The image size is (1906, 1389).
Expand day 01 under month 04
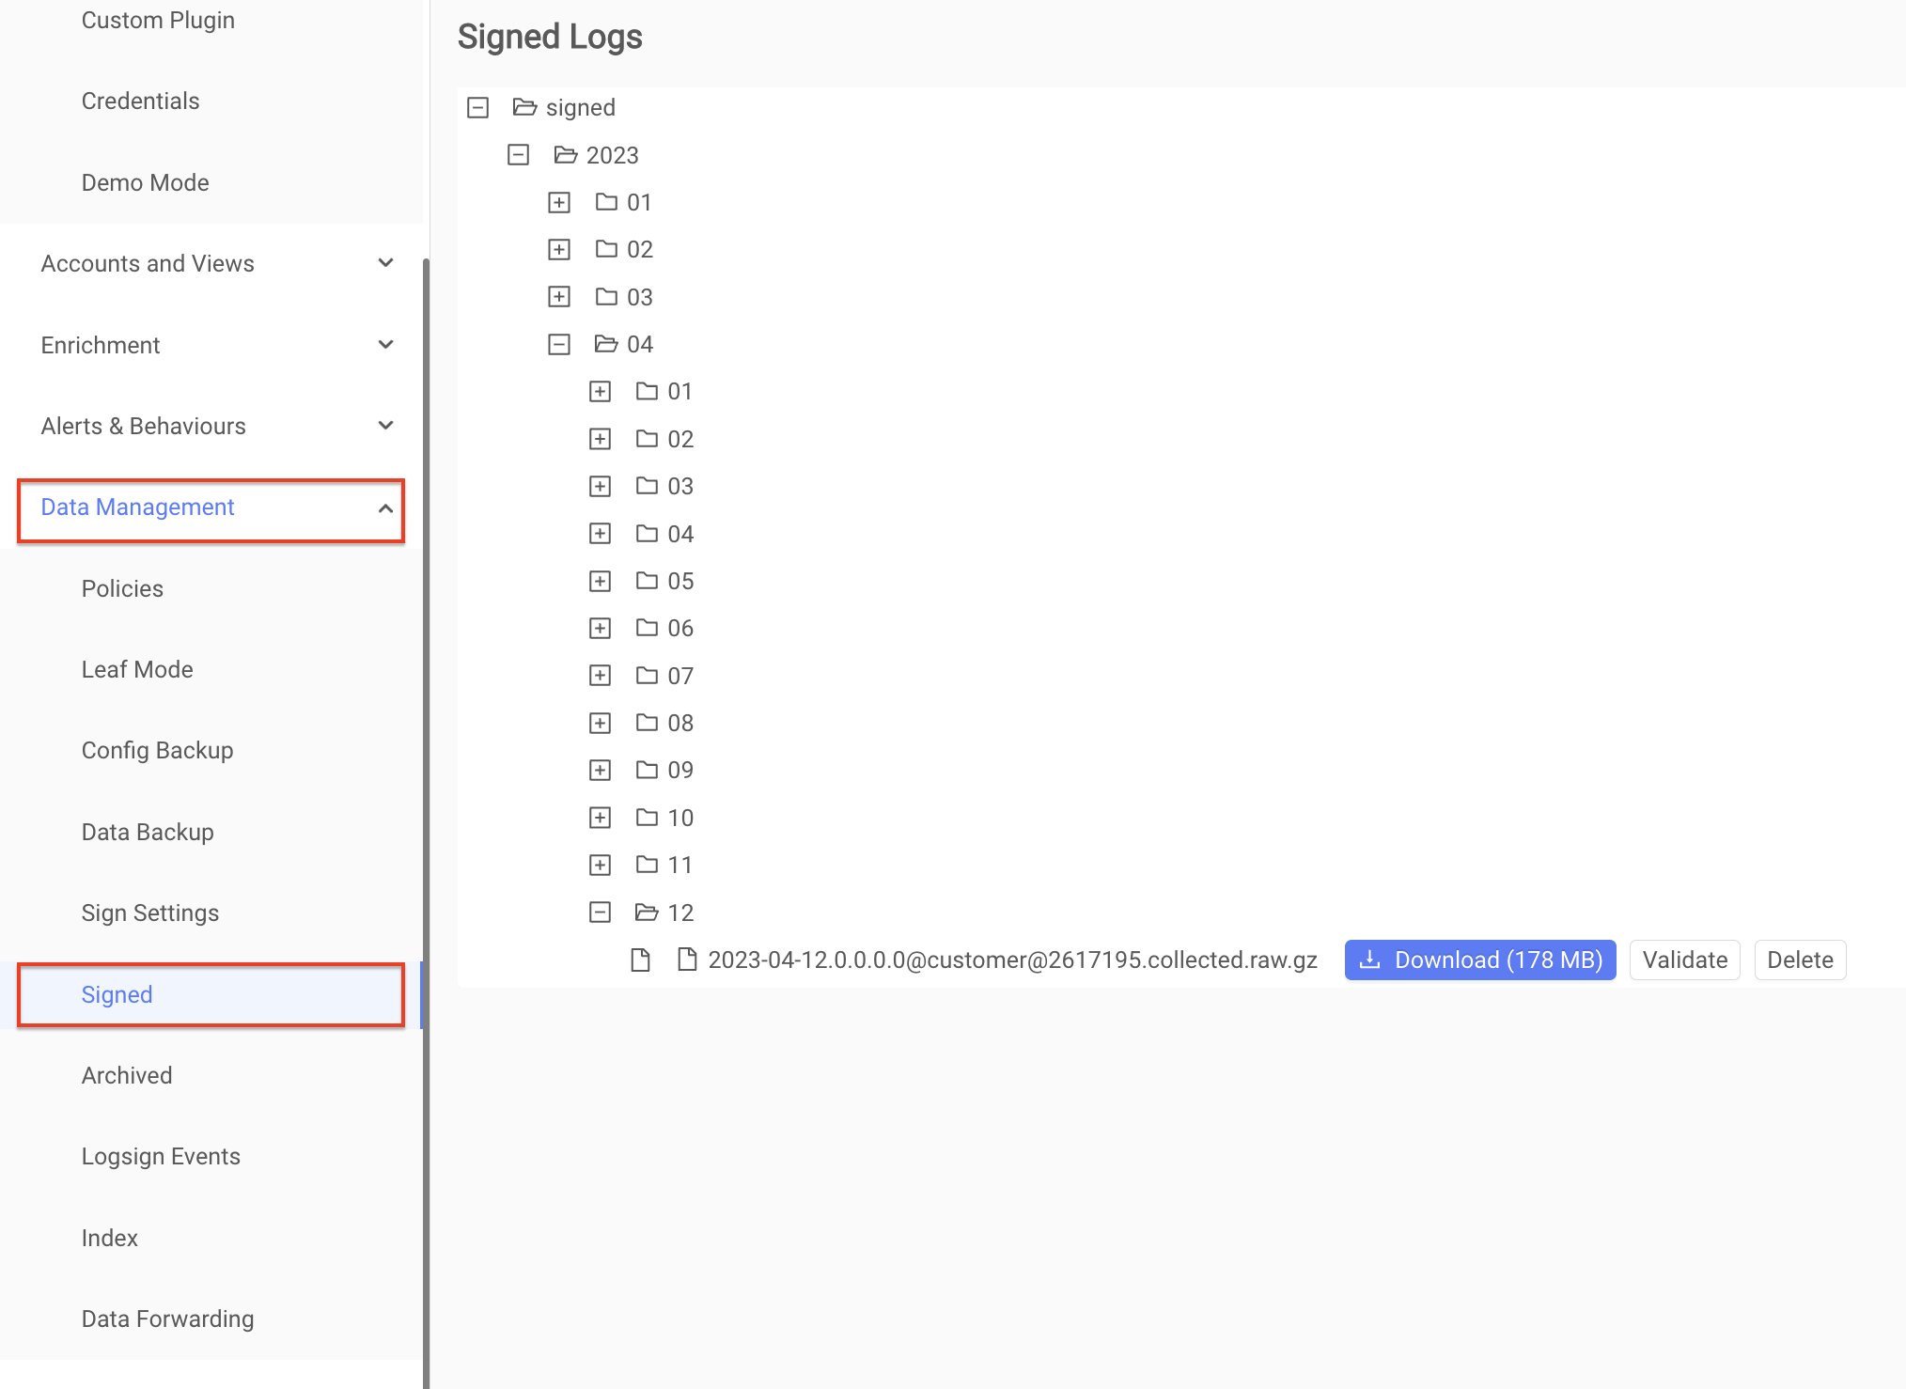click(x=600, y=391)
